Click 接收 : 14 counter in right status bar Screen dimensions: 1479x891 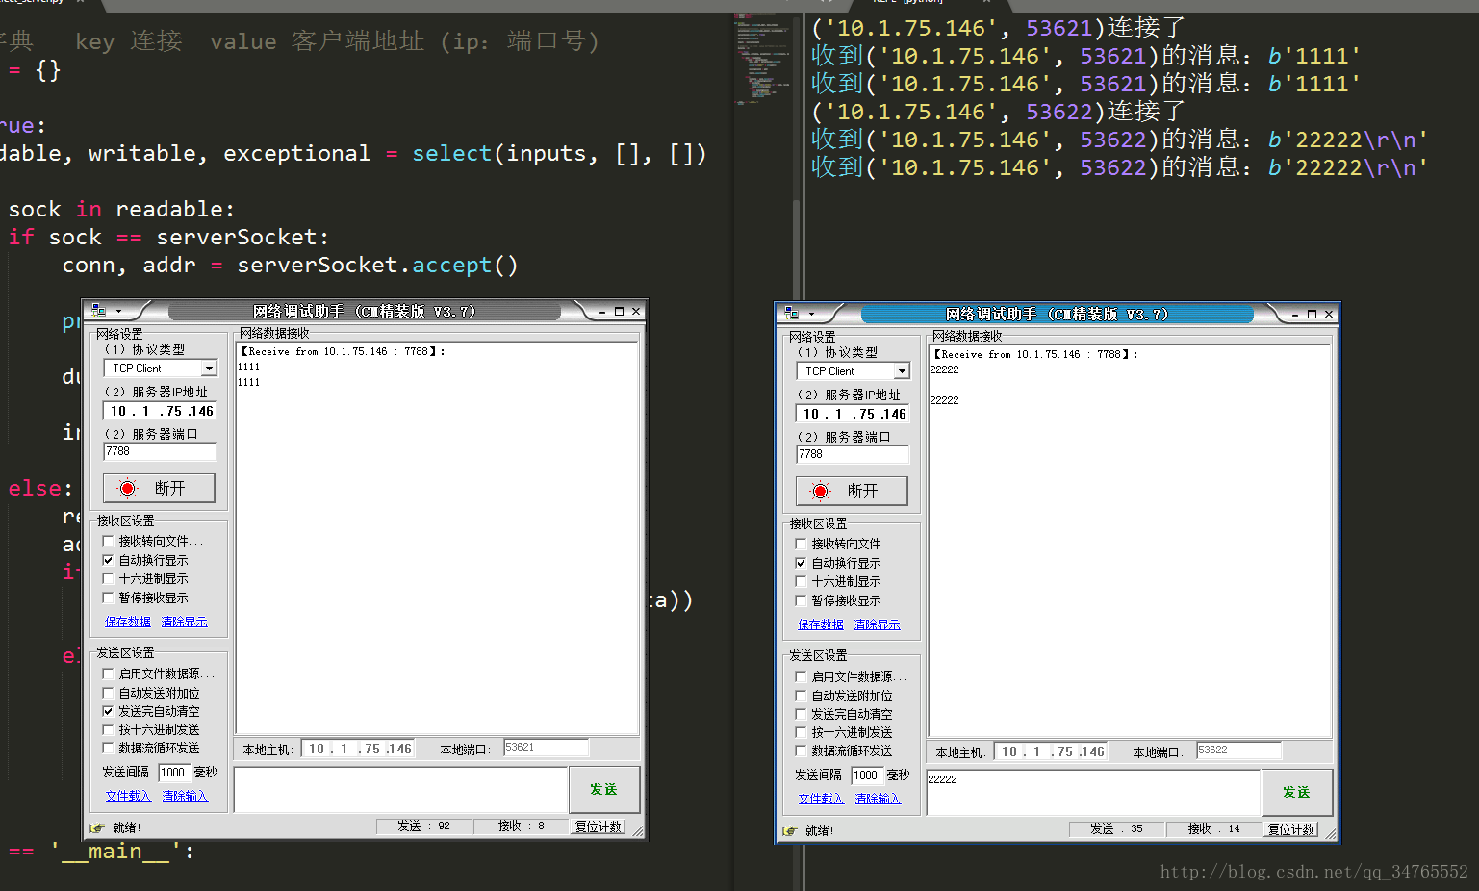(x=1214, y=829)
